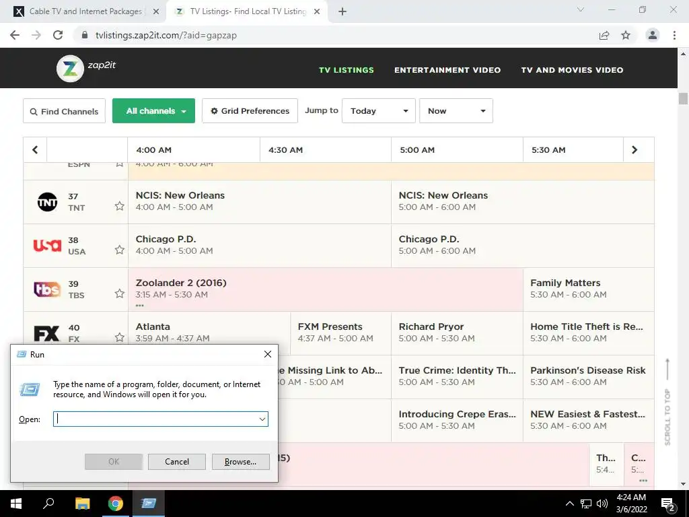Click the USA network logo
The height and width of the screenshot is (517, 689).
coord(48,245)
